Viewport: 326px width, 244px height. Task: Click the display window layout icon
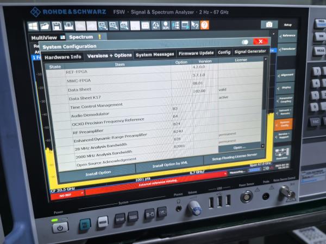pyautogui.click(x=145, y=25)
